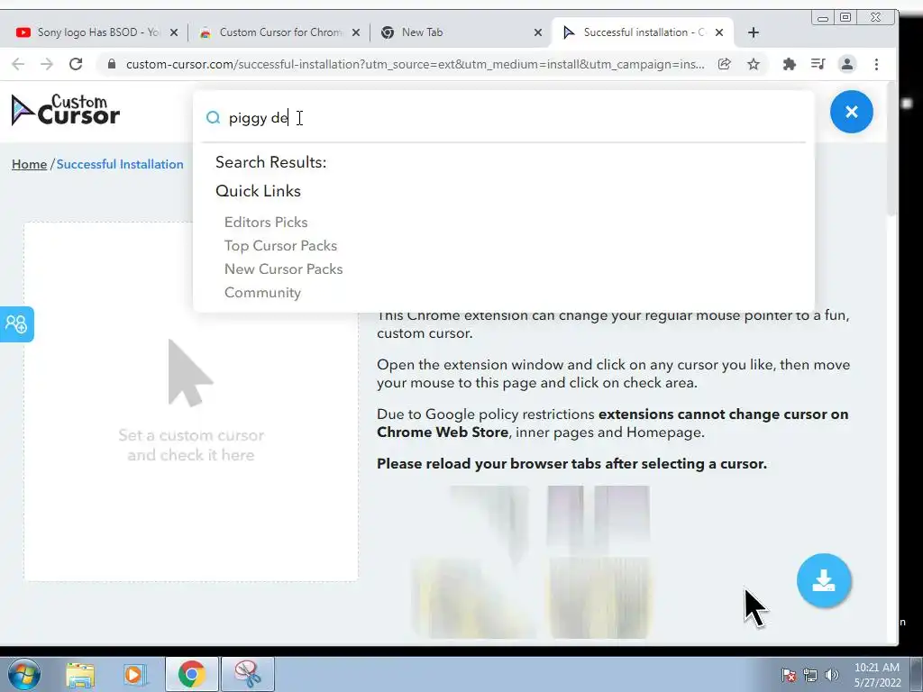Viewport: 923px width, 692px height.
Task: Reload the current page
Action: [76, 64]
